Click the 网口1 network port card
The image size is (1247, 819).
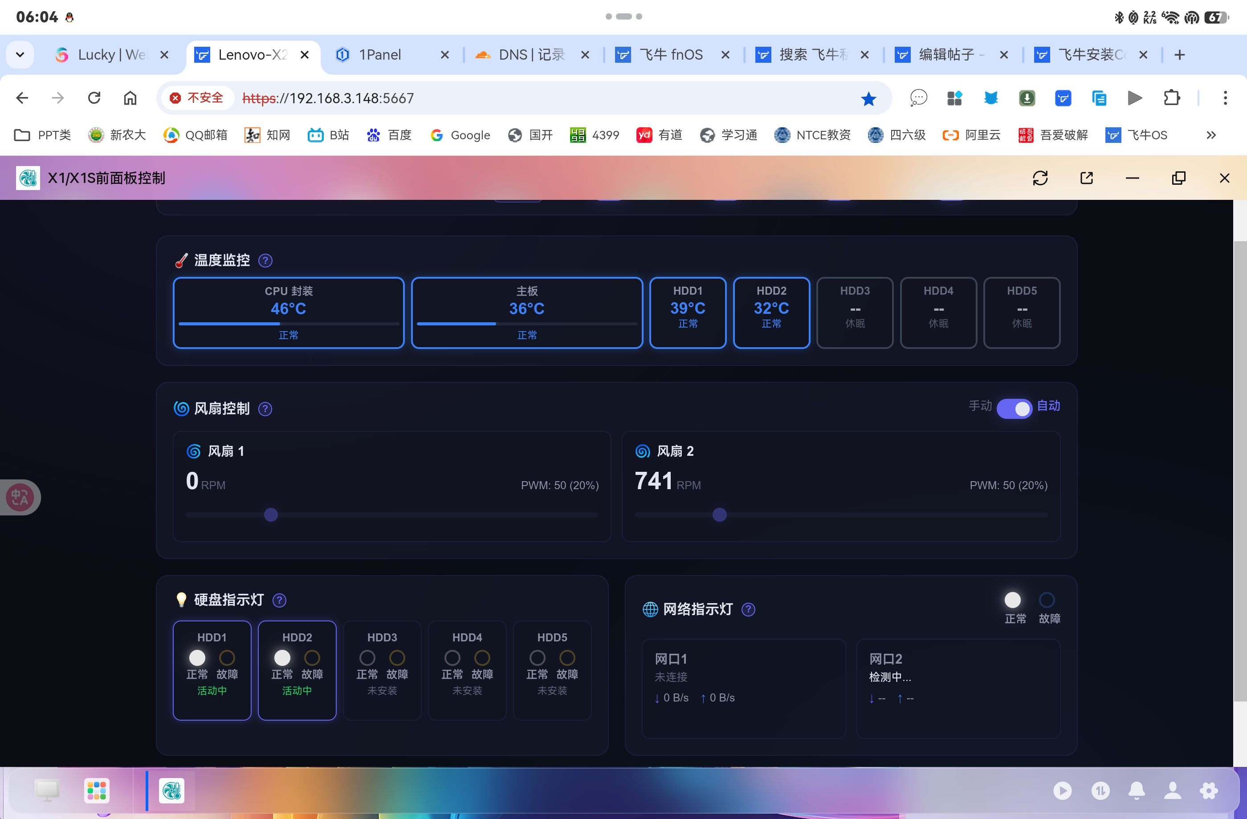click(743, 688)
